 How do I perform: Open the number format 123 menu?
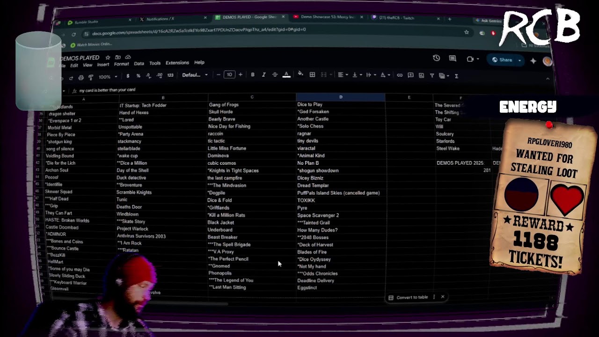click(170, 75)
